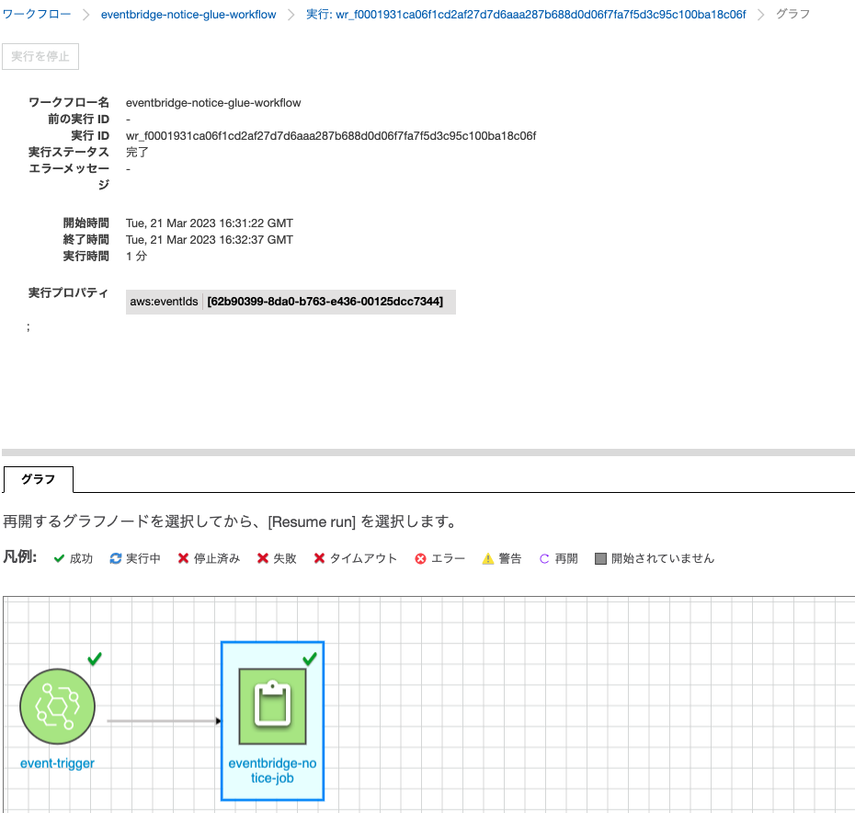Image resolution: width=855 pixels, height=813 pixels.
Task: Click the eventIds value 62b90399-8da0-b763
Action: pyautogui.click(x=325, y=302)
